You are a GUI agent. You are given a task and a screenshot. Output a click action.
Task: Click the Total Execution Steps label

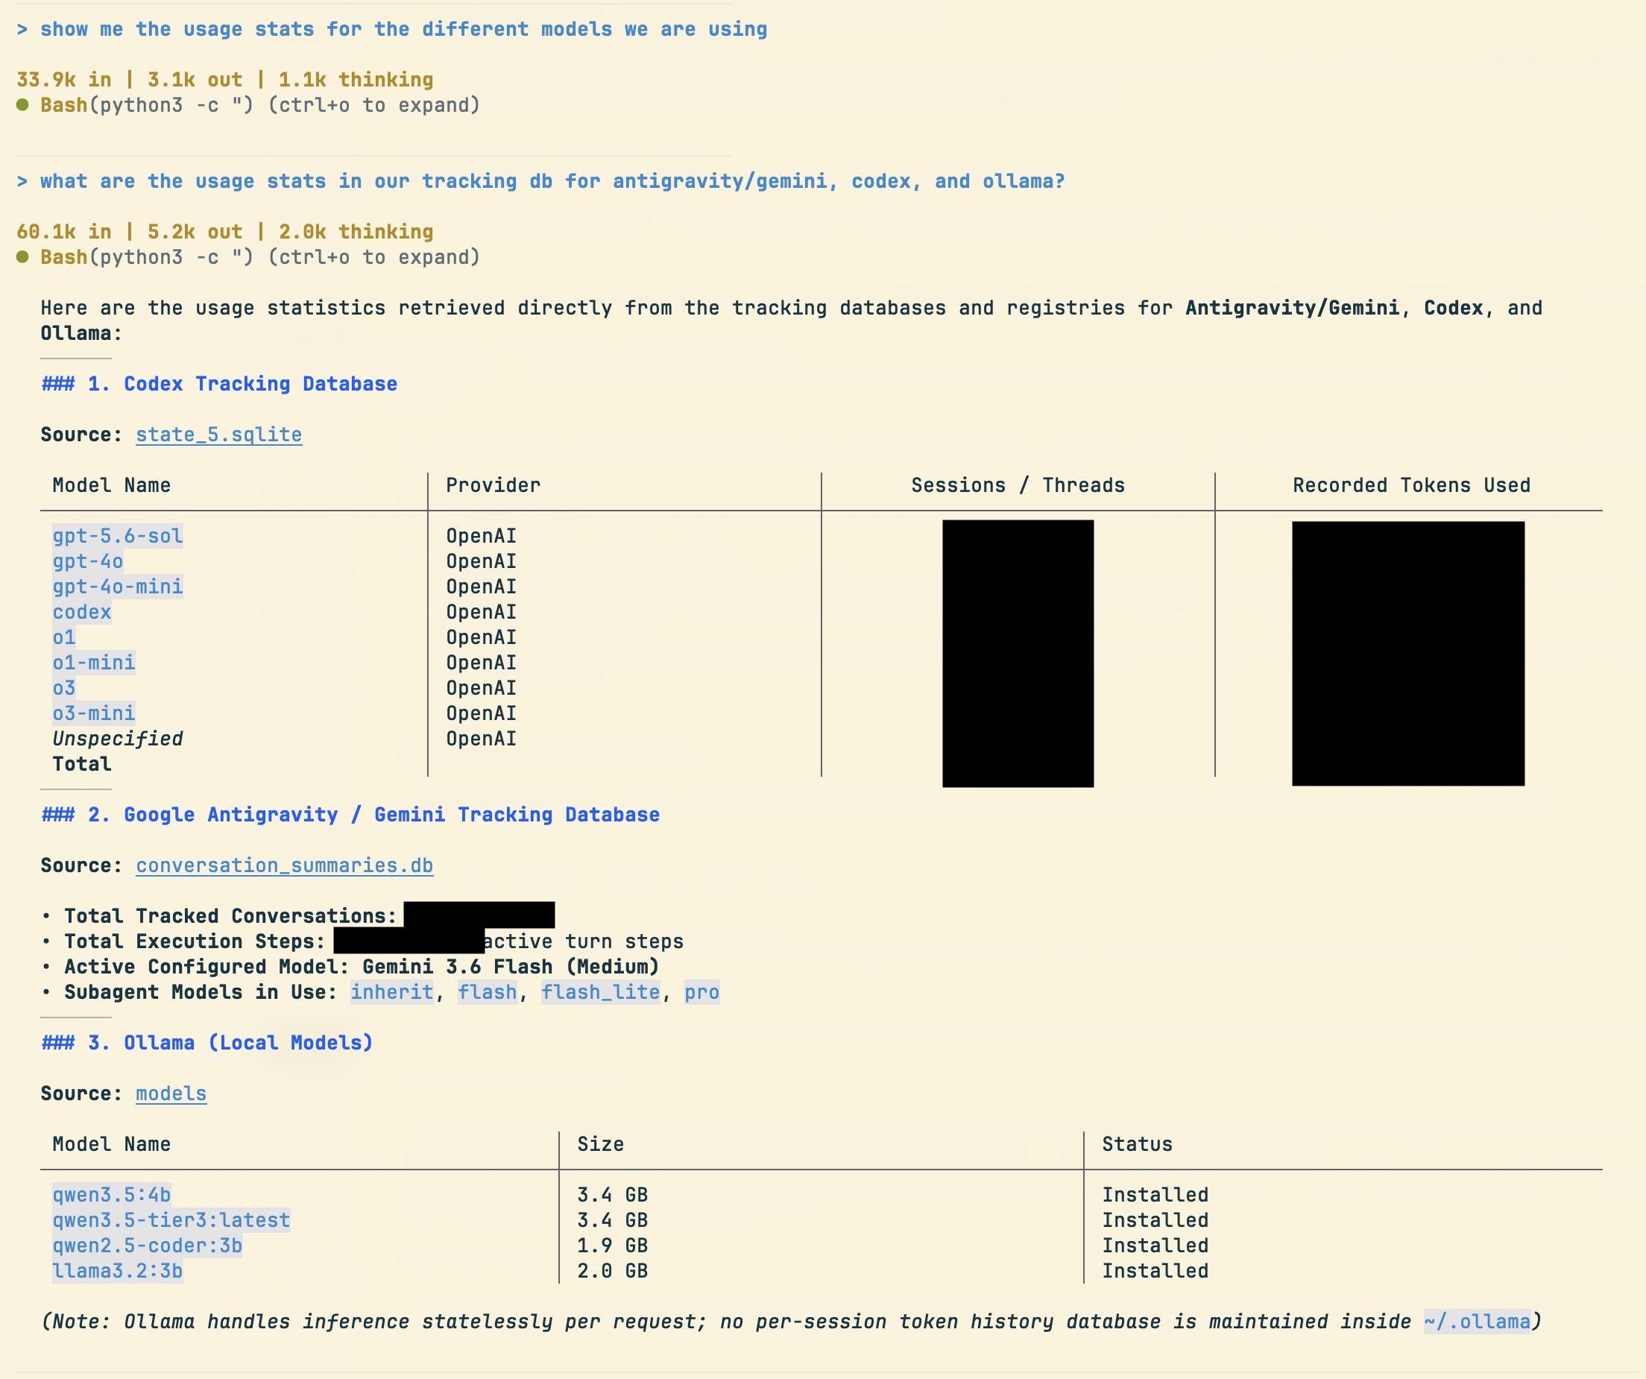click(x=195, y=941)
